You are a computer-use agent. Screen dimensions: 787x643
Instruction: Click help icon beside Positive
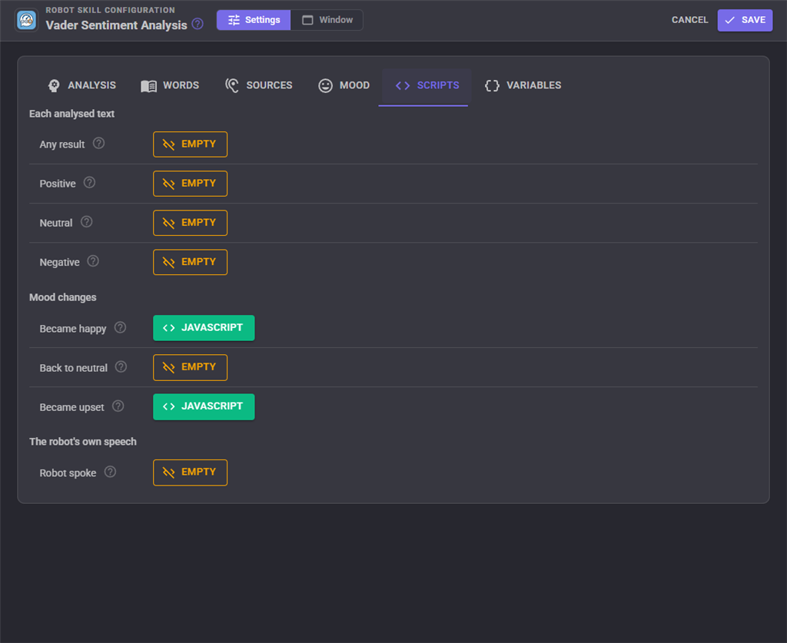[89, 183]
